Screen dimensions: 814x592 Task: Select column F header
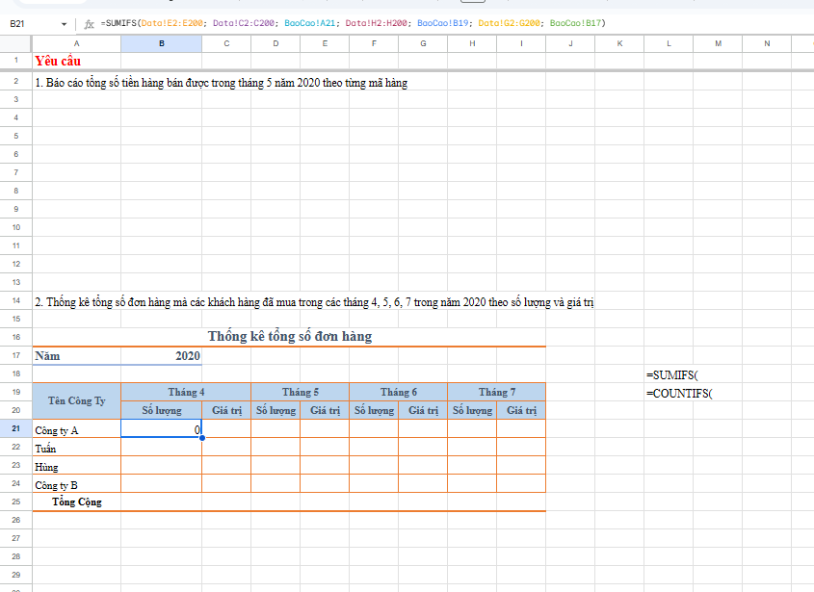pos(374,43)
